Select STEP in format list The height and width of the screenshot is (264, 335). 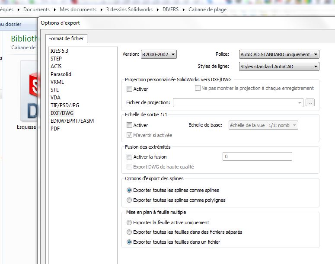[x=56, y=58]
